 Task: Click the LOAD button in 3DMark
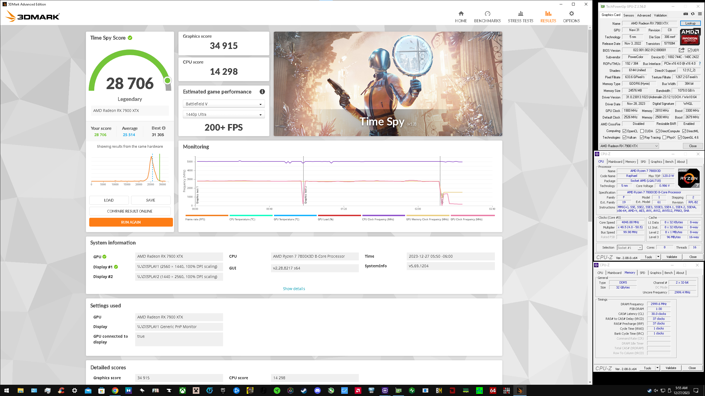(109, 200)
